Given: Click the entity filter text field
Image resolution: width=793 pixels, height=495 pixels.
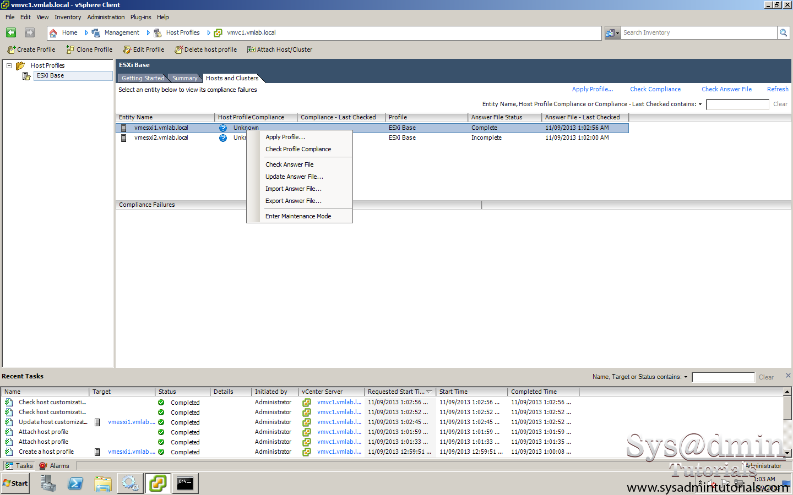Looking at the screenshot, I should (737, 104).
